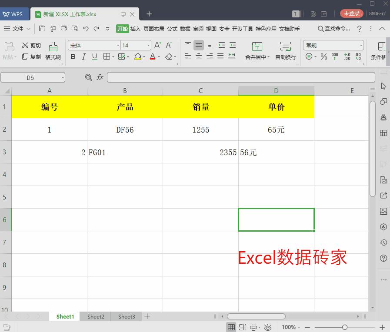Open the 100% zoom level dropdown
Screen dimensions: 390x332
(291, 327)
